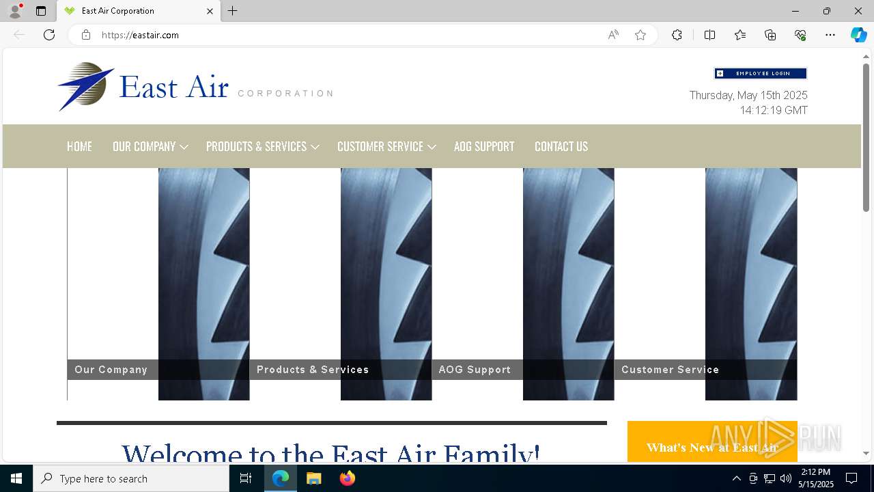The width and height of the screenshot is (874, 492).
Task: Open the Favorites list
Action: [740, 35]
